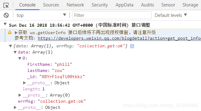Open the developers.weixin.qq.com blogdetail link
The image size is (201, 111).
point(119,38)
